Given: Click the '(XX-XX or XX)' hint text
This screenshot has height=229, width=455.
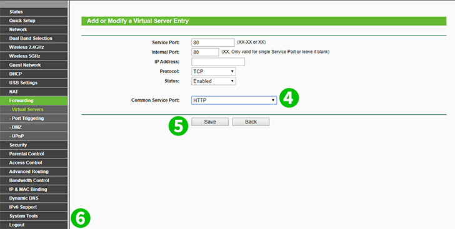Looking at the screenshot, I should [x=251, y=42].
